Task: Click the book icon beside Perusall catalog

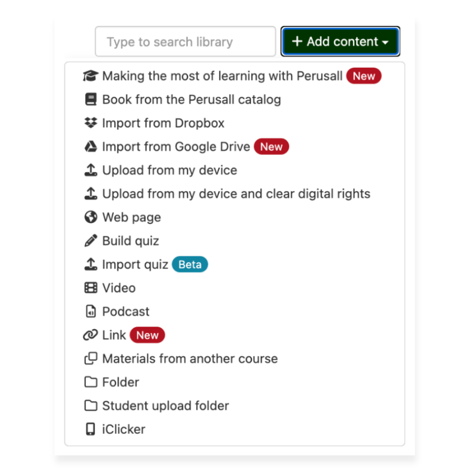Action: (91, 99)
